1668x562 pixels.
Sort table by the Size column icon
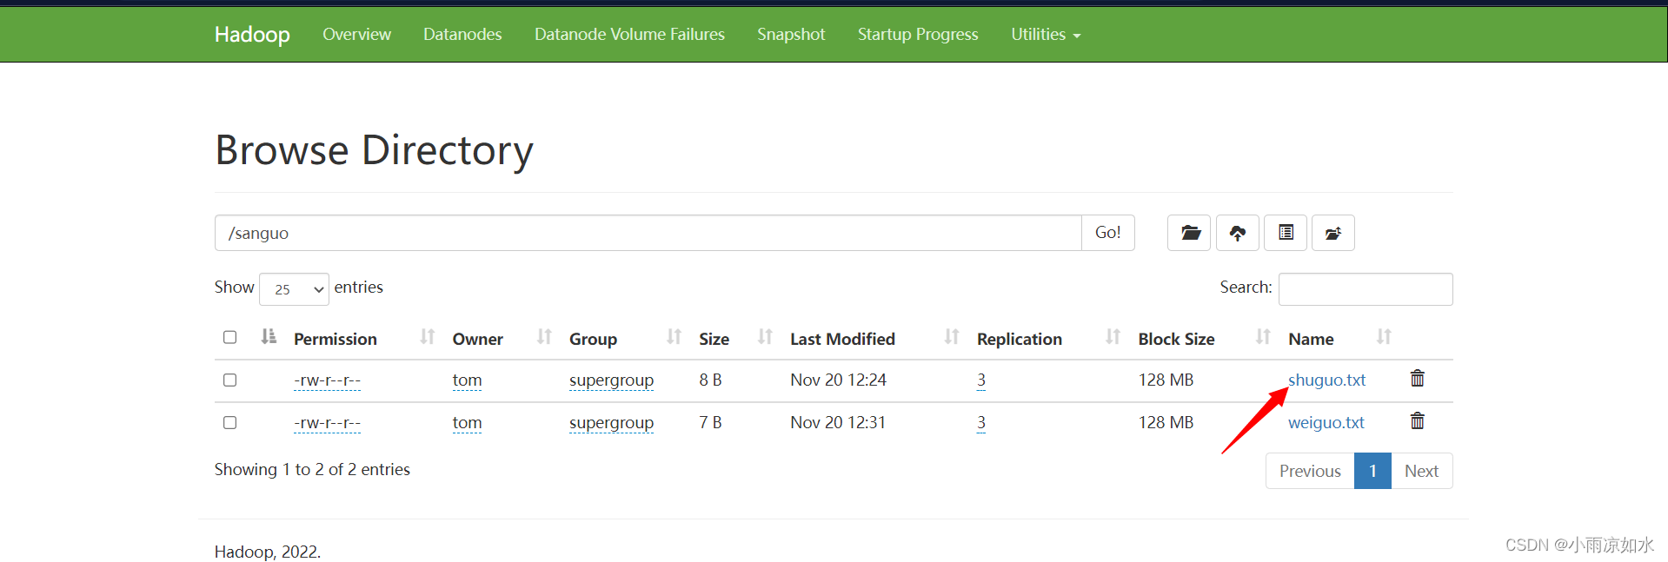pyautogui.click(x=765, y=337)
